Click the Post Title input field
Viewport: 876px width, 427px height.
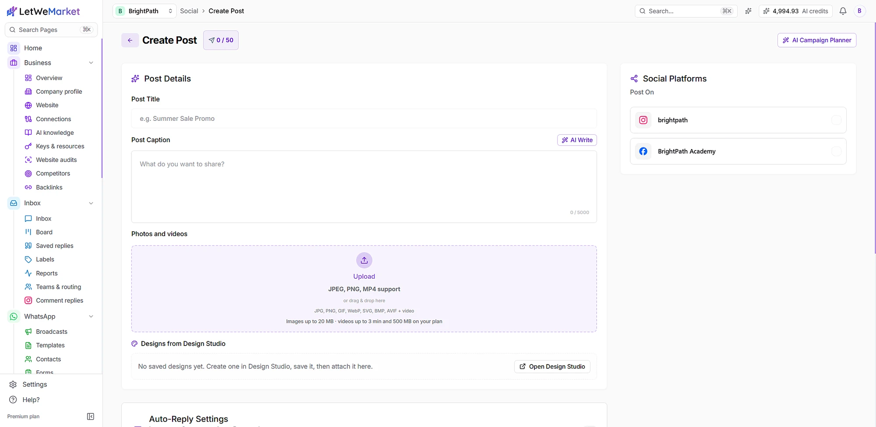(364, 119)
